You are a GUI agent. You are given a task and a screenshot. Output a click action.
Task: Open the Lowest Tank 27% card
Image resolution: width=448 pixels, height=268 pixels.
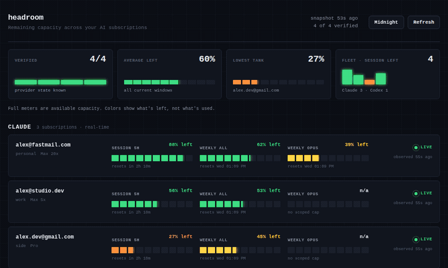click(x=279, y=74)
